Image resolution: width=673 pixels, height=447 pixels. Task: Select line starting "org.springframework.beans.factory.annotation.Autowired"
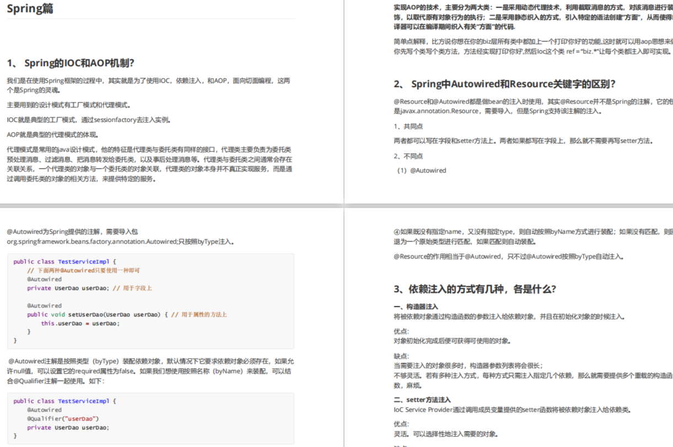click(120, 241)
